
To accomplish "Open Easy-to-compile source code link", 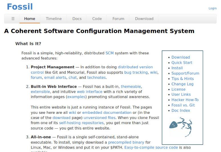I will pyautogui.click(x=151, y=147).
